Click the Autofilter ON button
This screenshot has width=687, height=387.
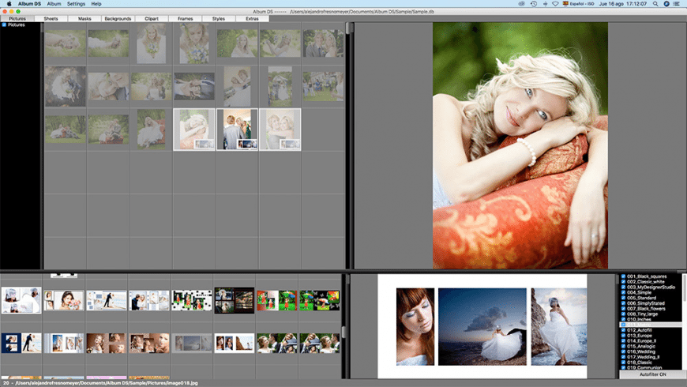pyautogui.click(x=652, y=374)
